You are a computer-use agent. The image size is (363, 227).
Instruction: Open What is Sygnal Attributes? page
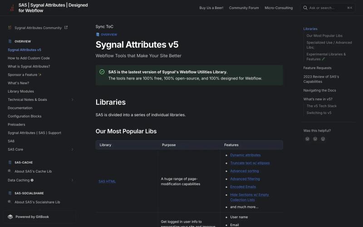click(x=29, y=66)
